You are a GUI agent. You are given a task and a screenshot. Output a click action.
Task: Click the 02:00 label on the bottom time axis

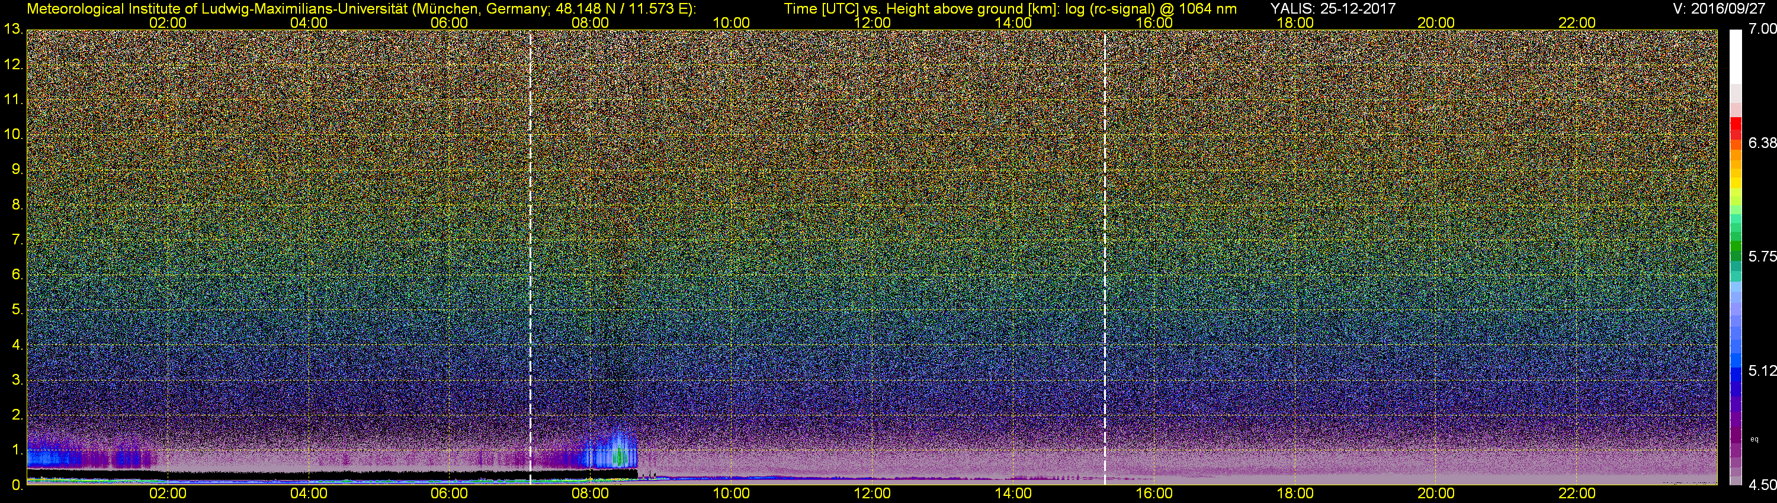coord(168,494)
